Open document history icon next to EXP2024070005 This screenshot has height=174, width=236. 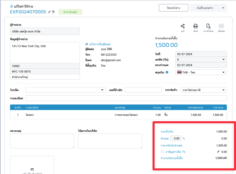pos(53,12)
